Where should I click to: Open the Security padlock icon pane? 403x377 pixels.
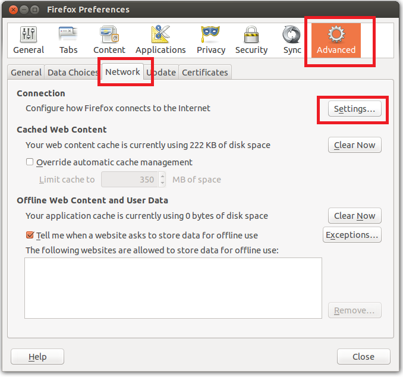pyautogui.click(x=251, y=40)
